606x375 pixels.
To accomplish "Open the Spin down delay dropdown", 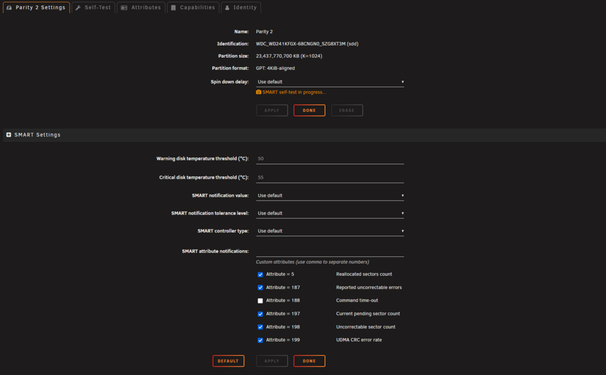I will pos(330,82).
